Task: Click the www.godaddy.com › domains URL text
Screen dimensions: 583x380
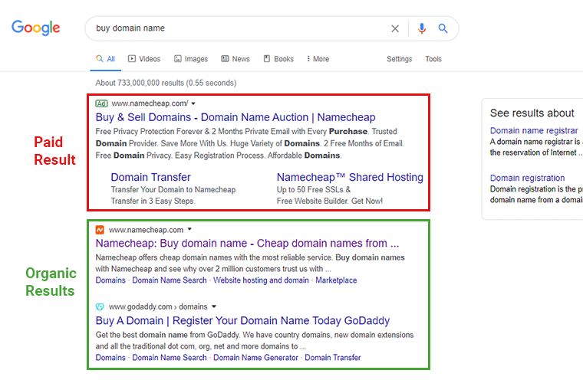Action: (158, 306)
